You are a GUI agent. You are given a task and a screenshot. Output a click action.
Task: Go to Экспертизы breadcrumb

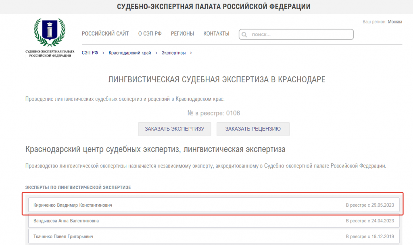173,53
